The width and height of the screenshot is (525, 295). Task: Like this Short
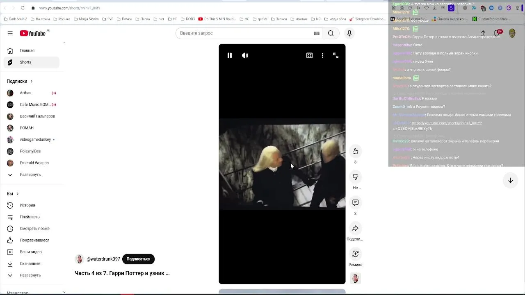coord(355,151)
